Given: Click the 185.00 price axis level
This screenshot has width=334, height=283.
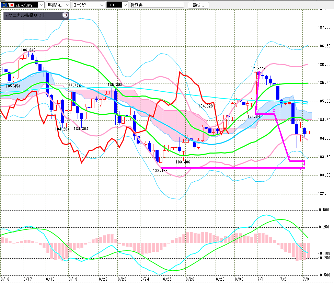Looking at the screenshot, I should (x=324, y=101).
